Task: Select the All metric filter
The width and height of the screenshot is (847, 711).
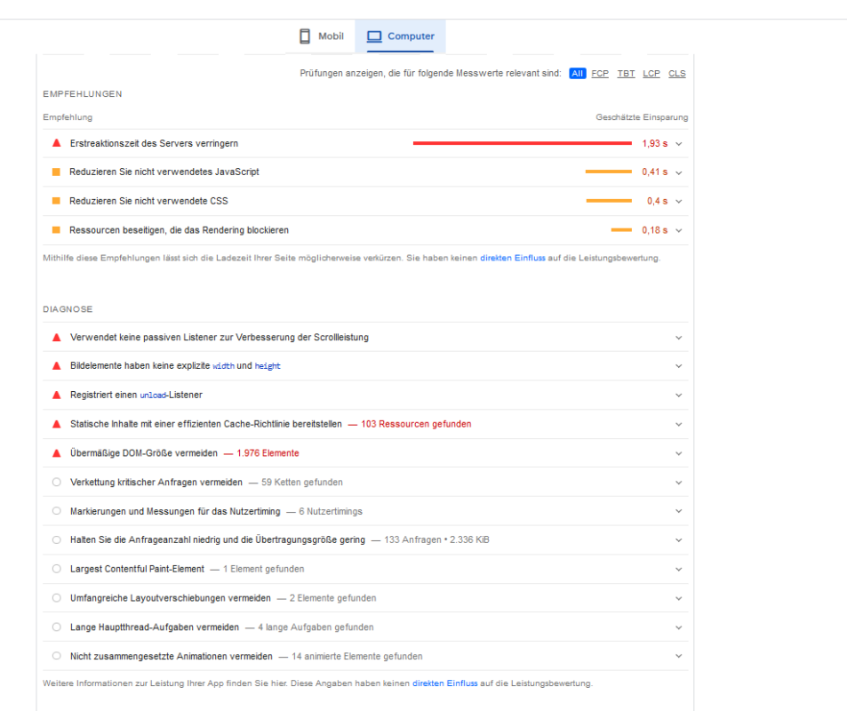Action: [x=578, y=74]
